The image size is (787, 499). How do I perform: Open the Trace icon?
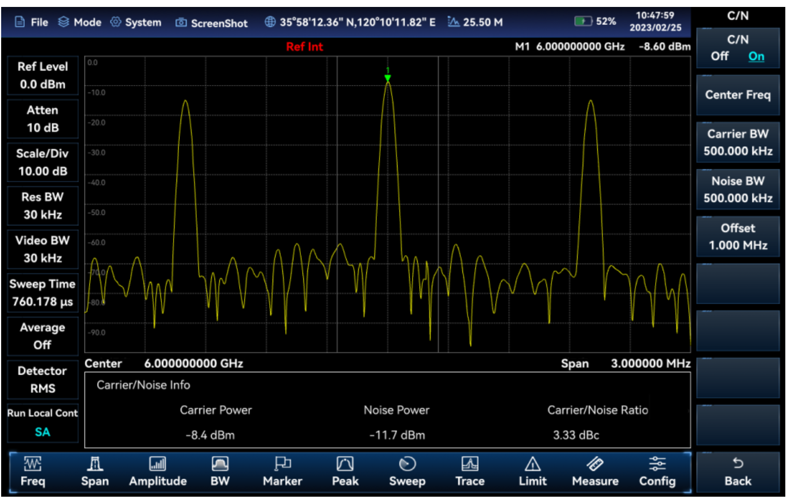click(x=470, y=464)
